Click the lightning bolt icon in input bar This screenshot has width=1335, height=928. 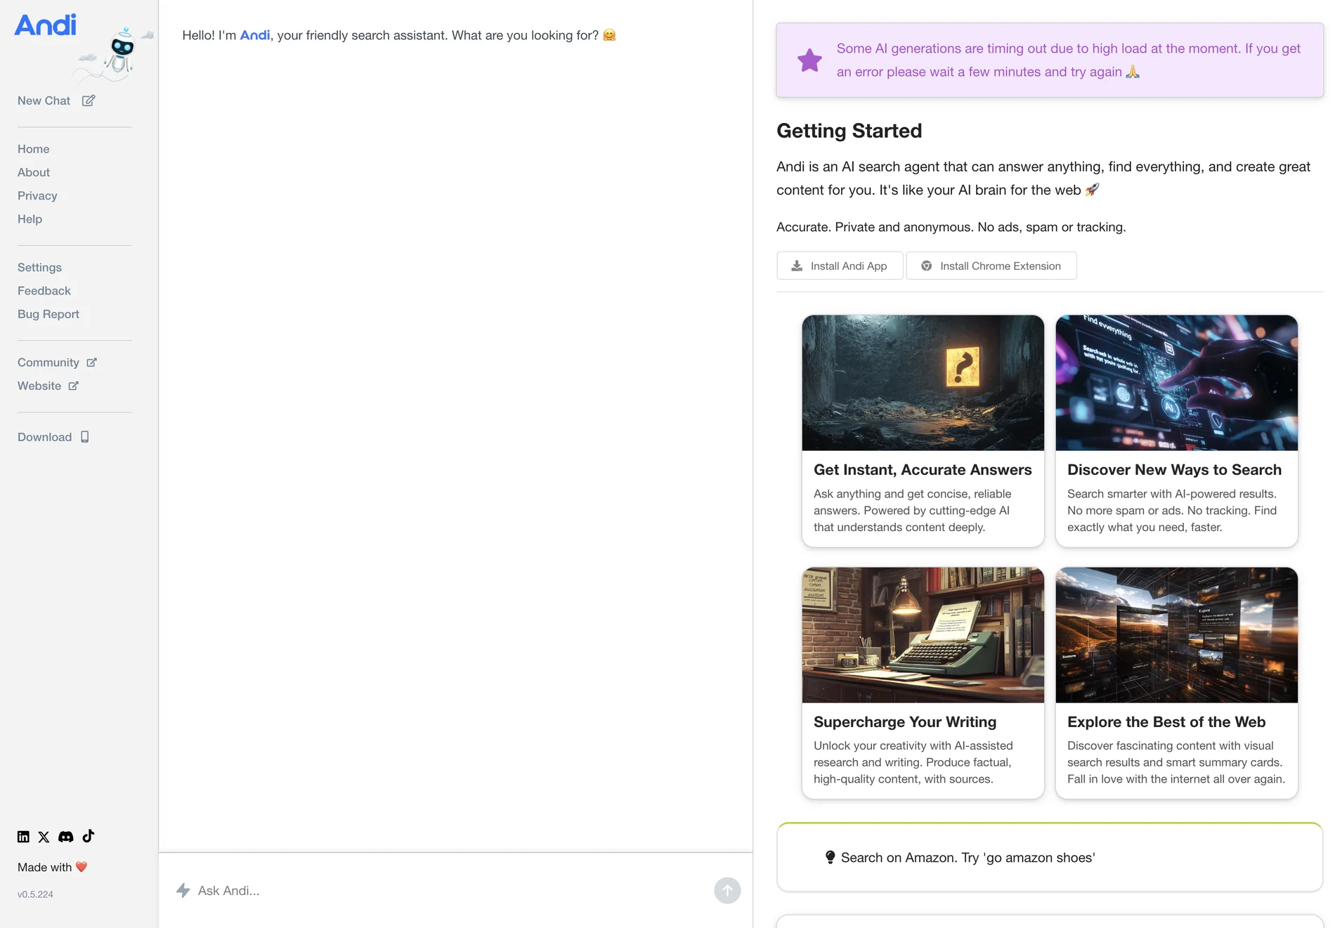click(183, 891)
